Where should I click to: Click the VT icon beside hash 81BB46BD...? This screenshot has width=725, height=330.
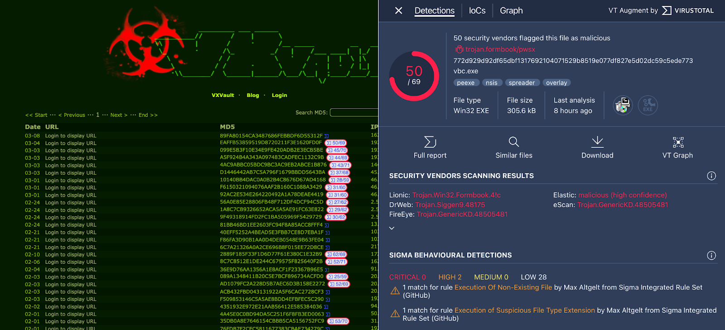pyautogui.click(x=326, y=225)
